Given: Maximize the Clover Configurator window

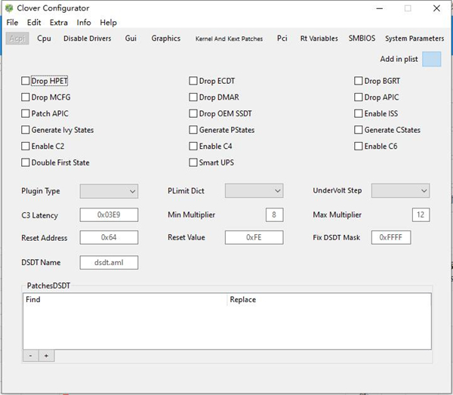Looking at the screenshot, I should 408,8.
